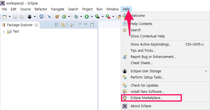The image size is (210, 110).
Task: Open the Search menu in menu bar
Action: click(x=73, y=9)
